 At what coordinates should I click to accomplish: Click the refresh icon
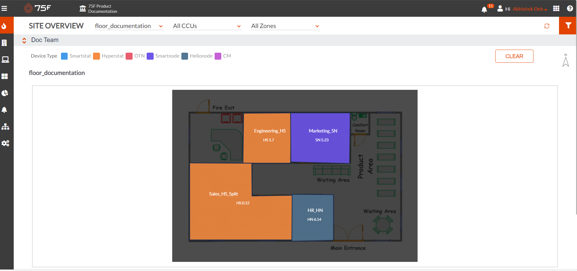547,26
